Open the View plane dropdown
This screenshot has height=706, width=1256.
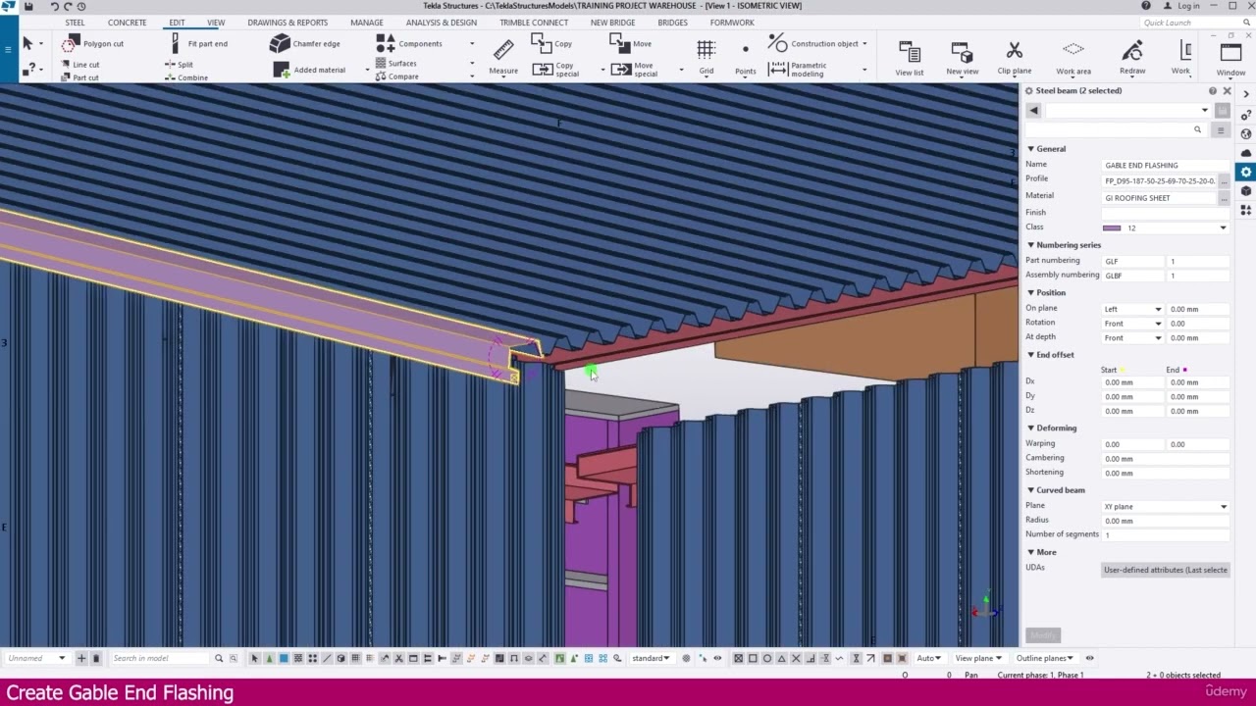pos(978,658)
